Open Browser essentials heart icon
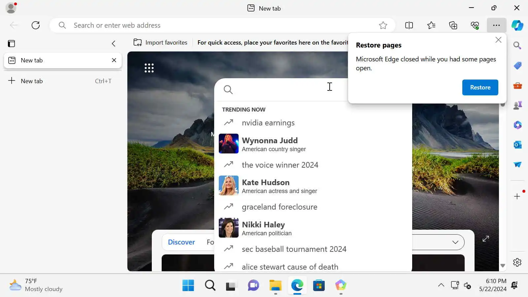 [x=475, y=25]
